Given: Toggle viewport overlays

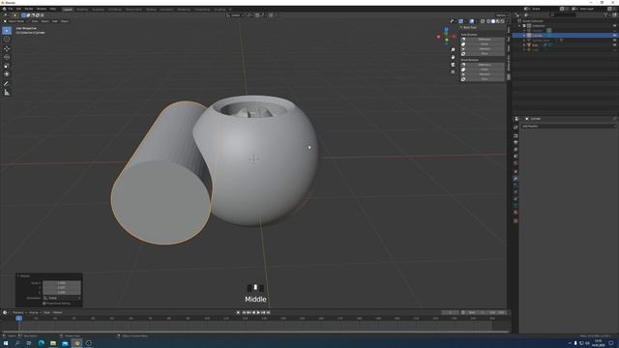Looking at the screenshot, I should 472,21.
